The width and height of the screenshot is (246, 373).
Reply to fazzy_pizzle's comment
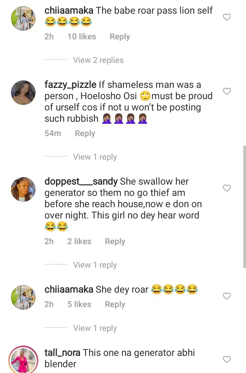(85, 133)
